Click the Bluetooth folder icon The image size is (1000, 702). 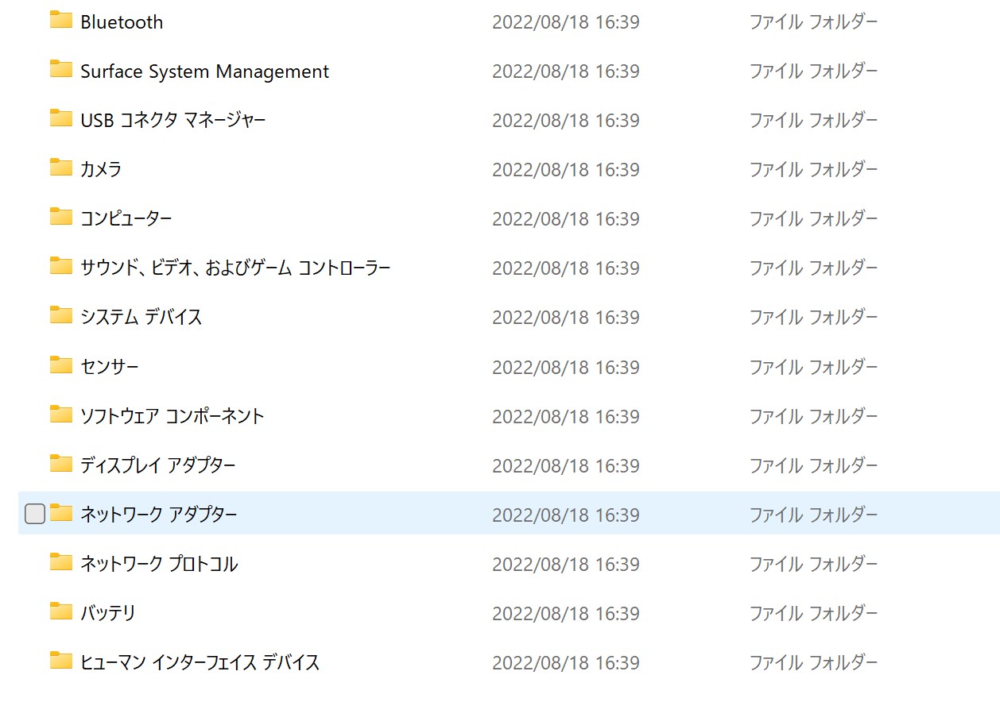pos(61,21)
